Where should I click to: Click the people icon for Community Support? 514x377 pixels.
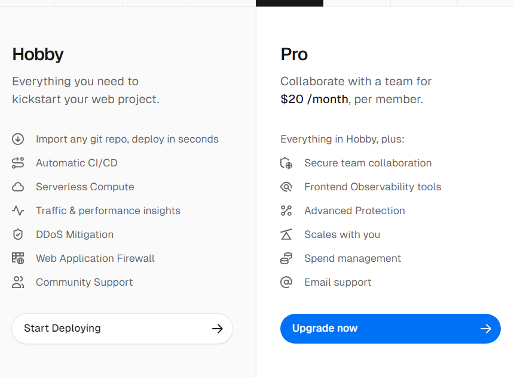click(18, 282)
